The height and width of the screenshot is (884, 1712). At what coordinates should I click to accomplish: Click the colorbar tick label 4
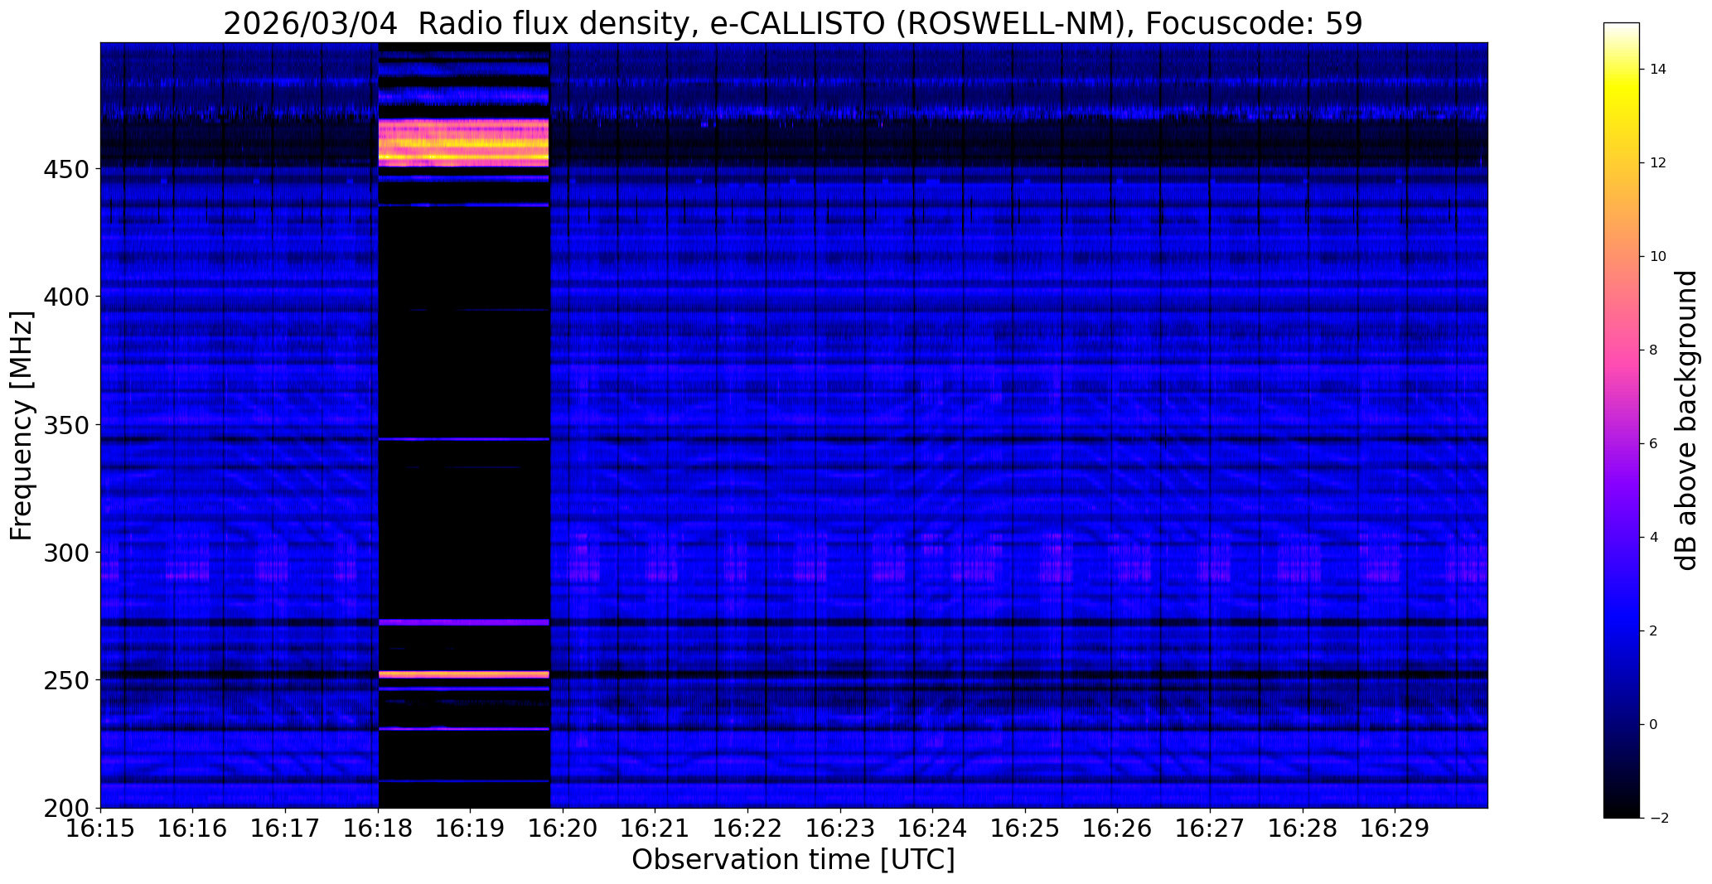1654,537
